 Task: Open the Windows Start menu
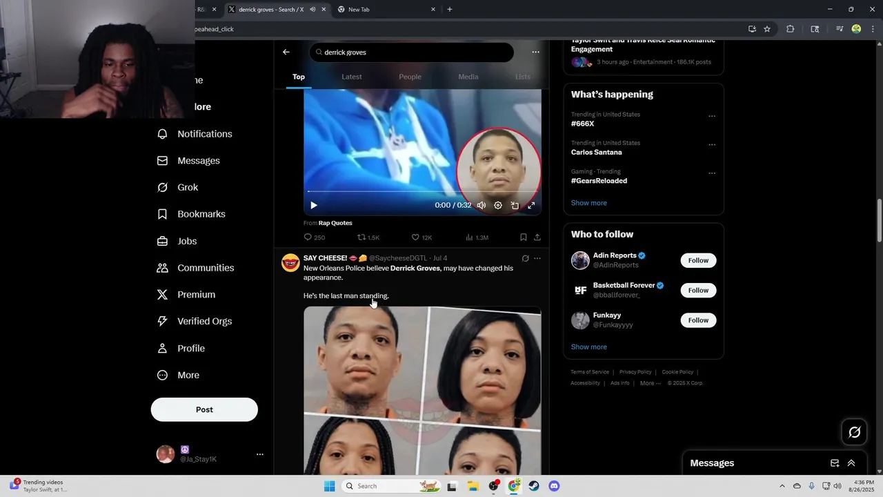click(x=330, y=486)
